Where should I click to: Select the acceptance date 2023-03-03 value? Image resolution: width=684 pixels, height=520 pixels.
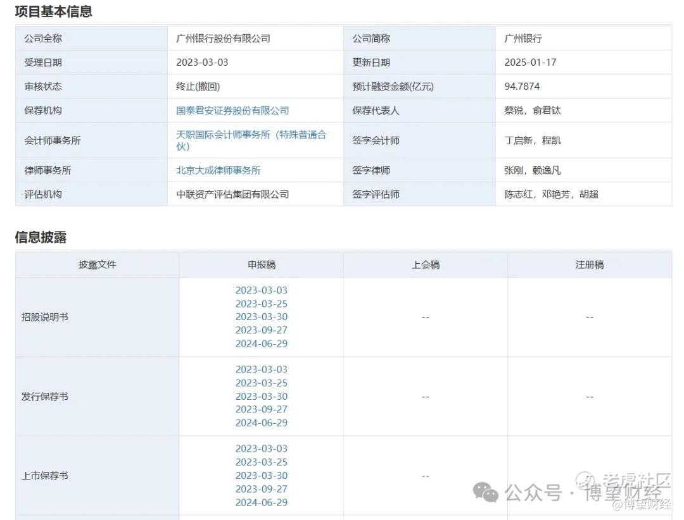pyautogui.click(x=202, y=63)
